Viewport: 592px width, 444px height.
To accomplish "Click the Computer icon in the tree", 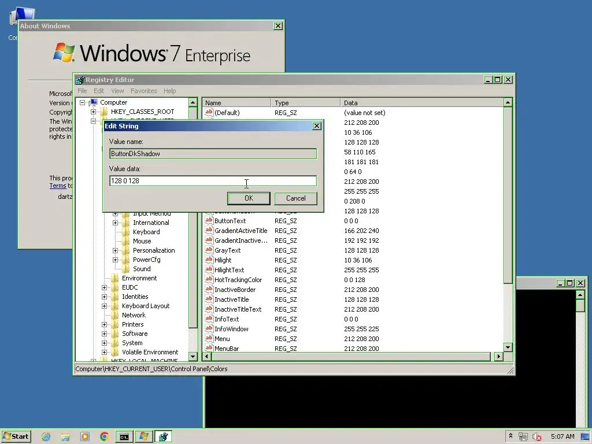I will (x=93, y=102).
